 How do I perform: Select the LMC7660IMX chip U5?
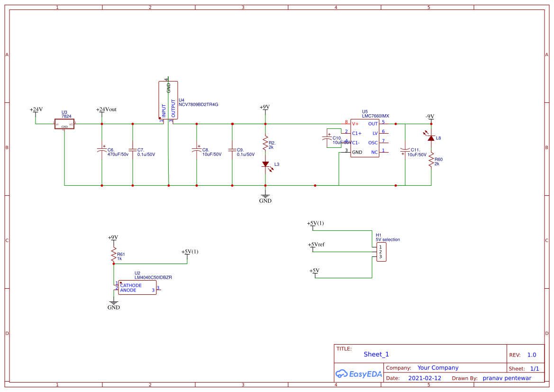[366, 138]
